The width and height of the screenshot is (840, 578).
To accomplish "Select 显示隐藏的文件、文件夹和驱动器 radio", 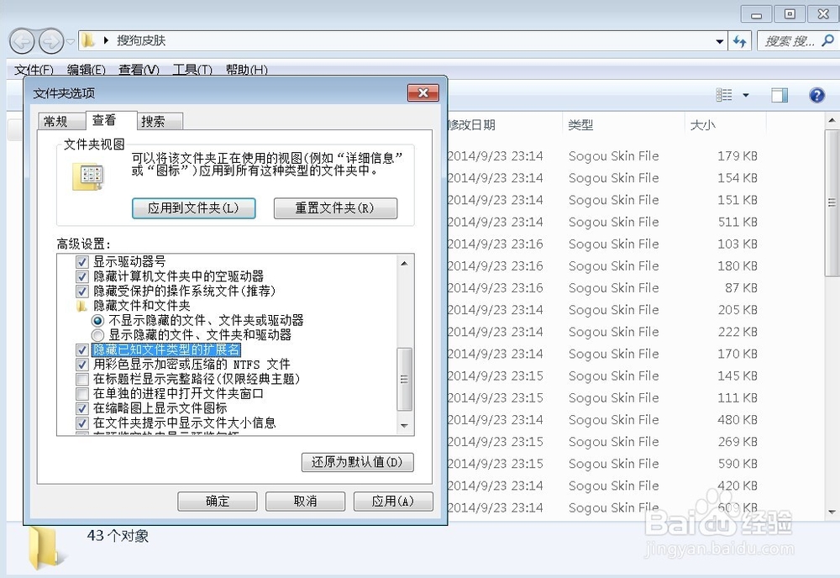I will coord(97,335).
